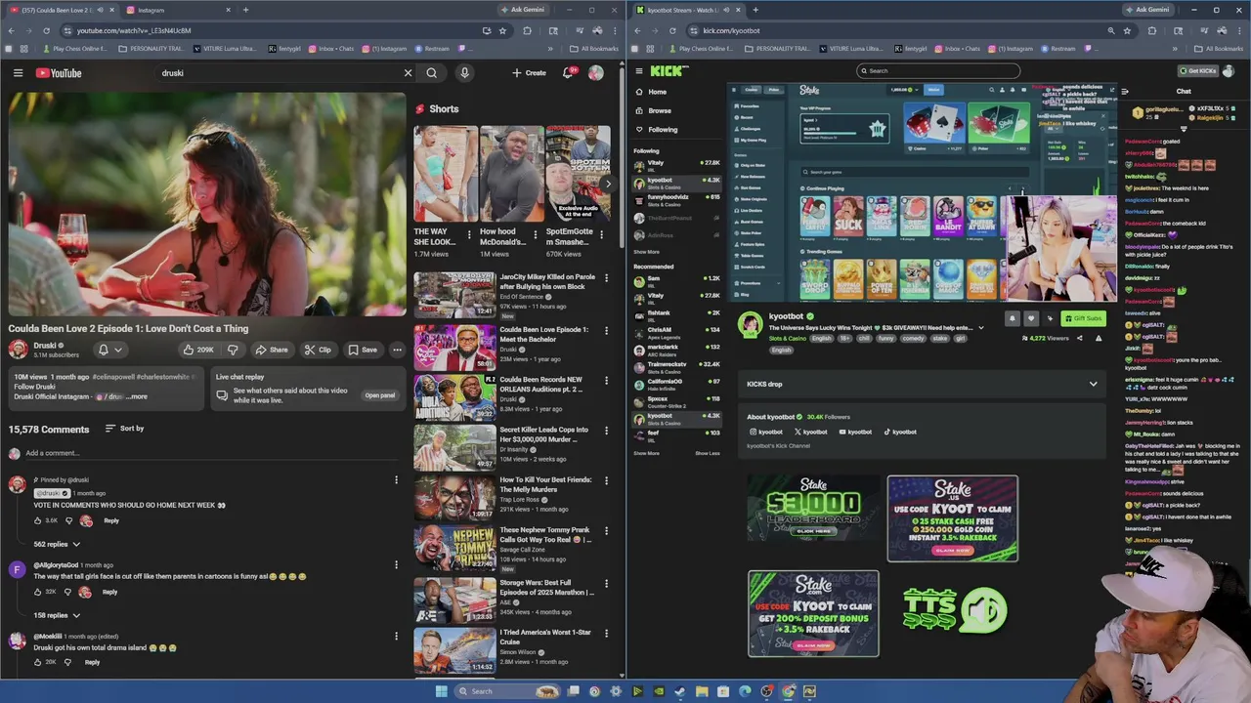Open more actions beside Save button
Viewport: 1251px width, 703px height.
click(397, 350)
